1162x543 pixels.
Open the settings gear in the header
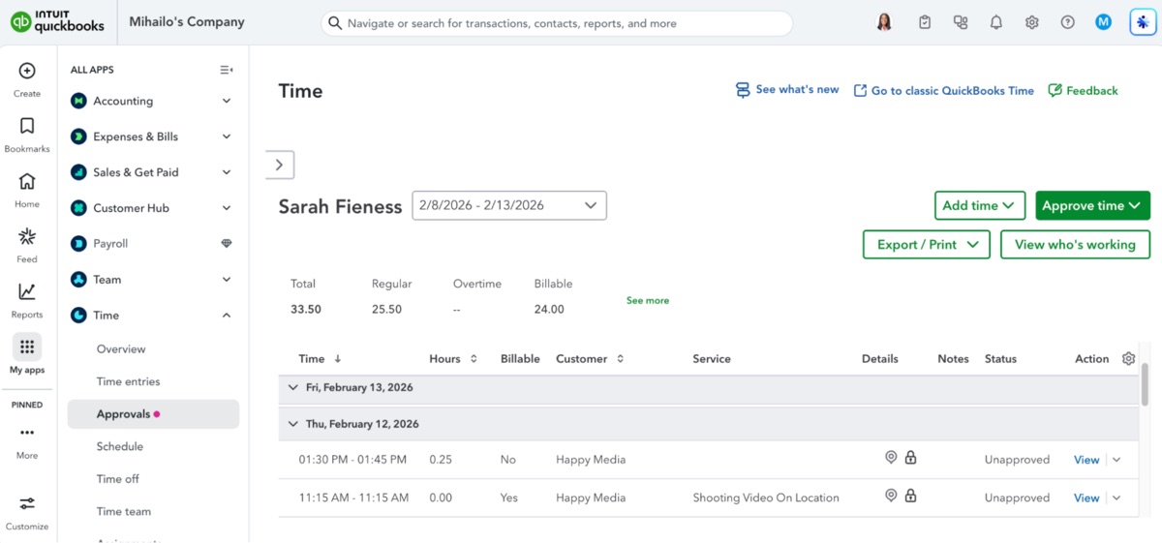coord(1032,22)
